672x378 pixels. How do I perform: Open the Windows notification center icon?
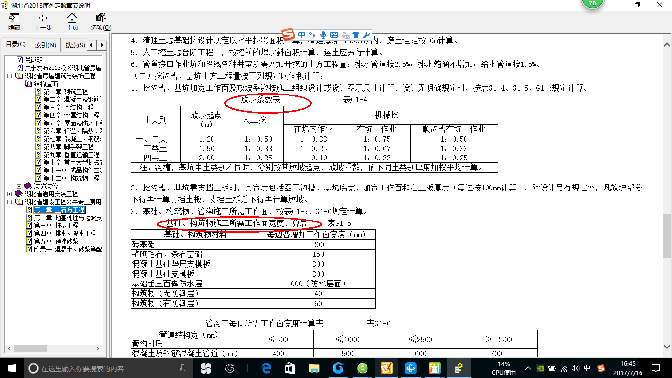pos(655,368)
